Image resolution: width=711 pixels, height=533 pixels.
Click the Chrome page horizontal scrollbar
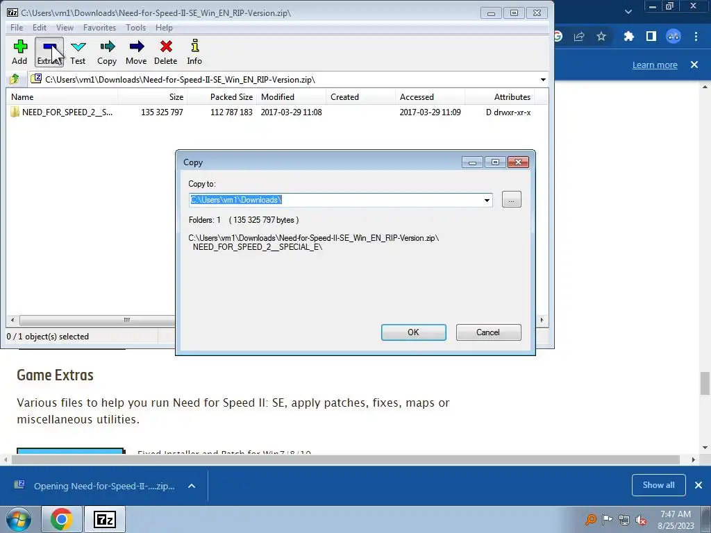(x=346, y=459)
